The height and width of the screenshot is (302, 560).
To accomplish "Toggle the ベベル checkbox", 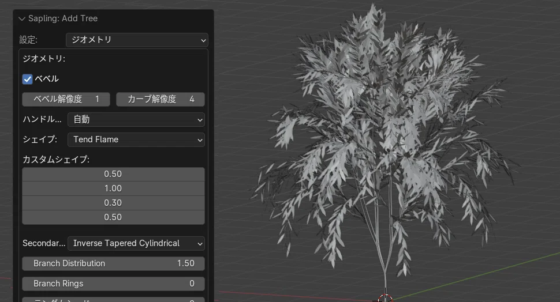I will pos(27,79).
